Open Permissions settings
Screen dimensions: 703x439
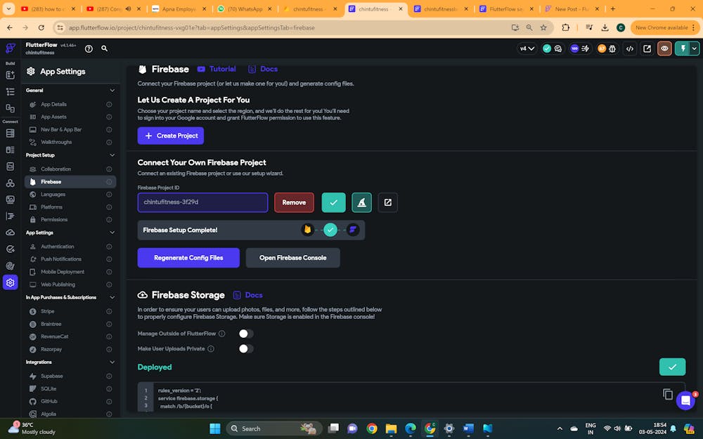pyautogui.click(x=70, y=219)
